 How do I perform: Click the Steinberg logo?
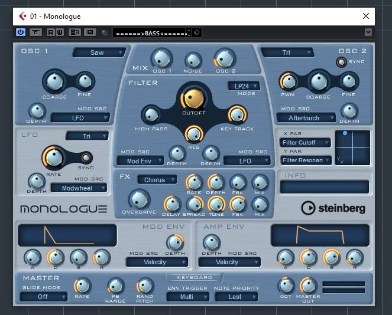(x=333, y=208)
